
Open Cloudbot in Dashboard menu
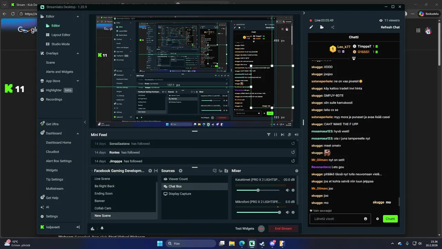pos(52,152)
